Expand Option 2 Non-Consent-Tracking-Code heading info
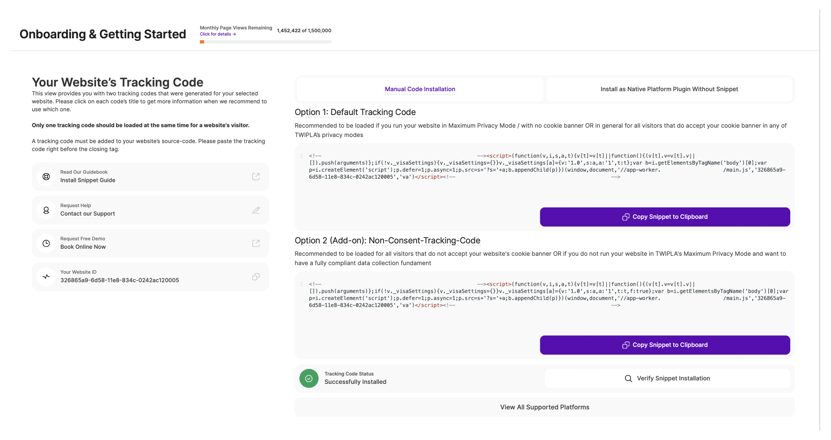 point(387,240)
